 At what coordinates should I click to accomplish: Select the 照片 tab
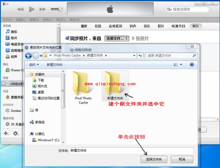point(196,26)
